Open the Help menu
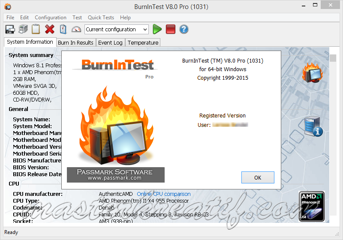Image resolution: width=343 pixels, height=240 pixels. [x=125, y=18]
